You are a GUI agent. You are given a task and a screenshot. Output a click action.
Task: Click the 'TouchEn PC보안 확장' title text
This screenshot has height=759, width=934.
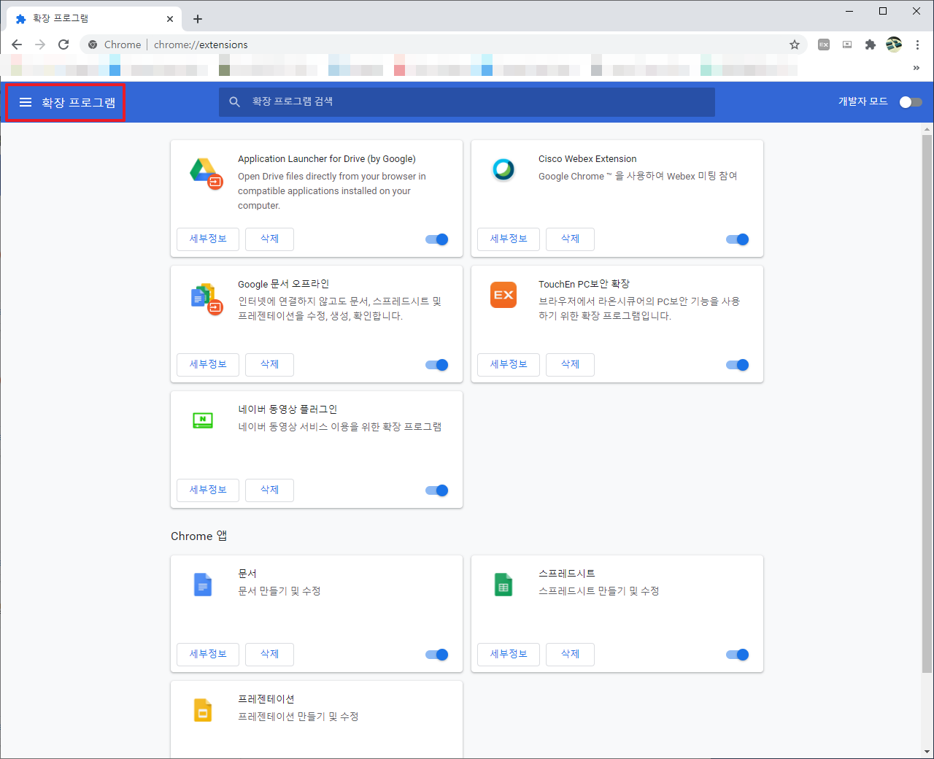coord(584,284)
